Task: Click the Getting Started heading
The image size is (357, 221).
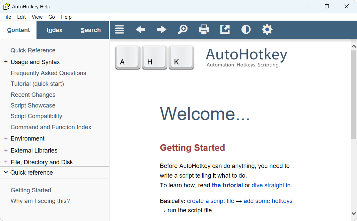Action: pyautogui.click(x=192, y=148)
